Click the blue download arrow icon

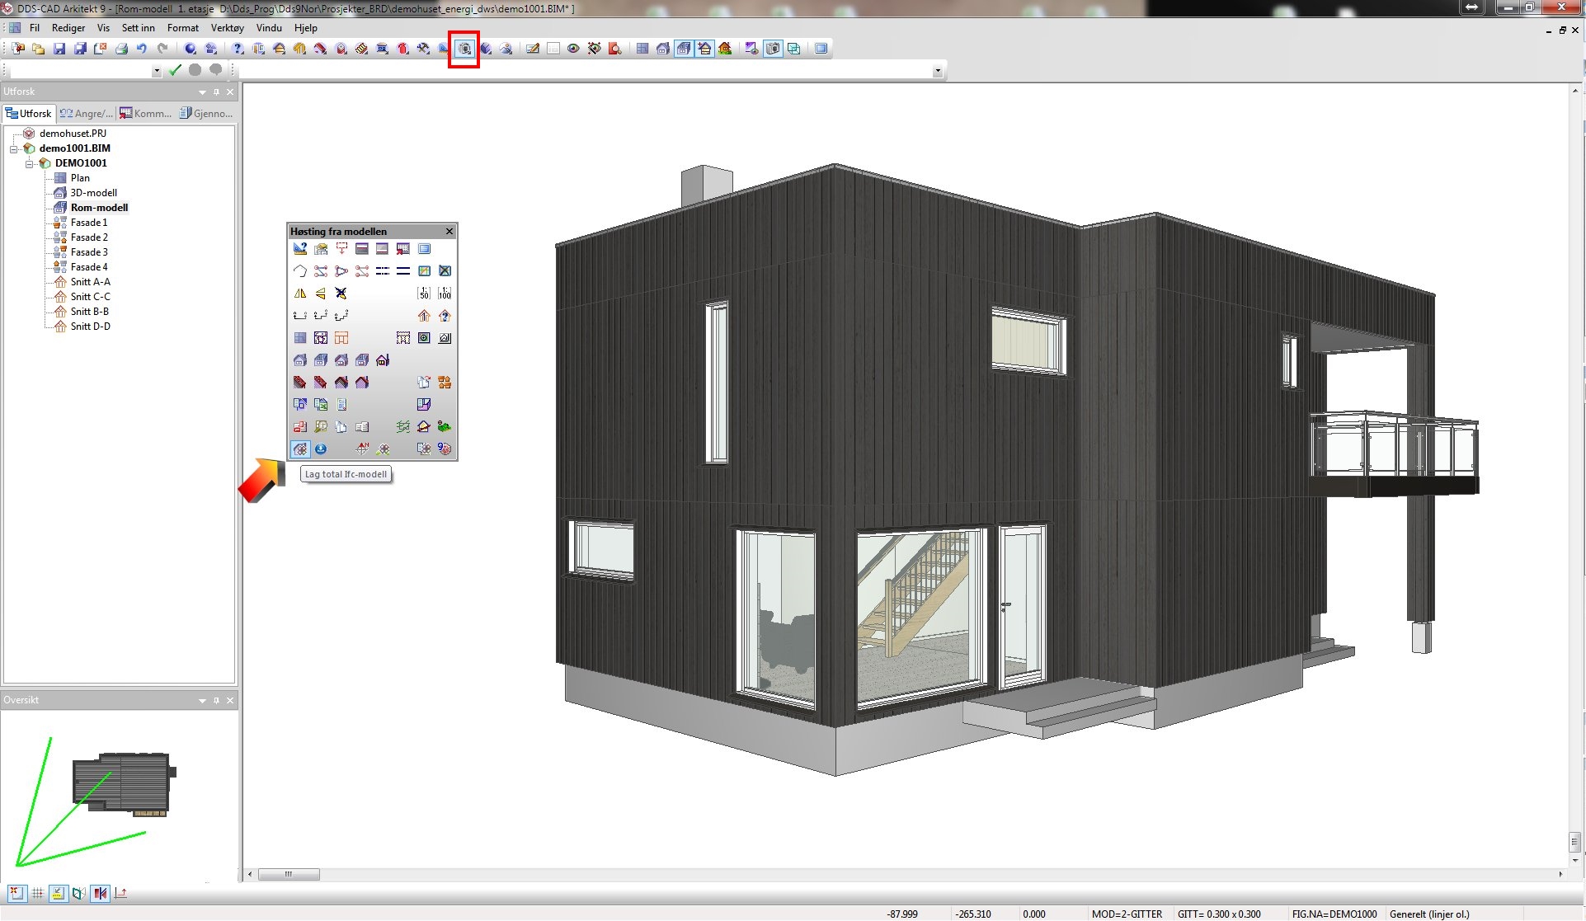[321, 449]
